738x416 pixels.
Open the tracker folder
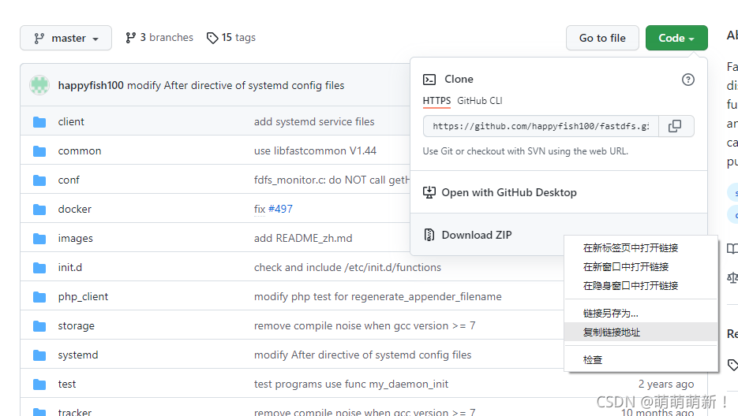click(x=75, y=412)
